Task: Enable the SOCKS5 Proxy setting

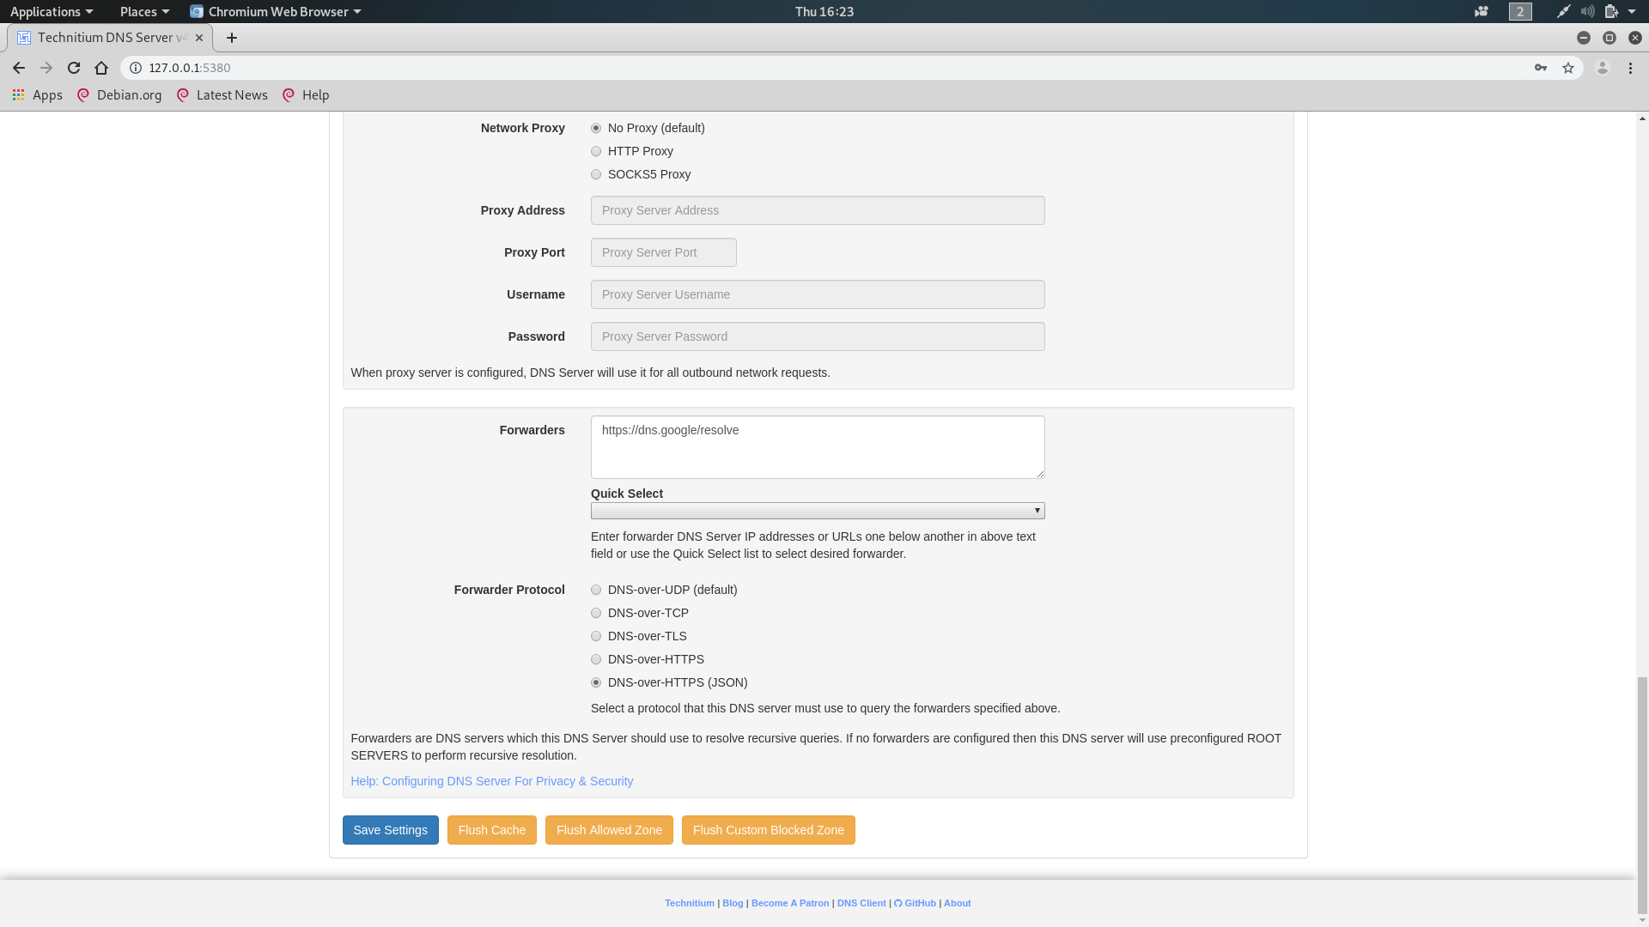Action: click(x=596, y=173)
